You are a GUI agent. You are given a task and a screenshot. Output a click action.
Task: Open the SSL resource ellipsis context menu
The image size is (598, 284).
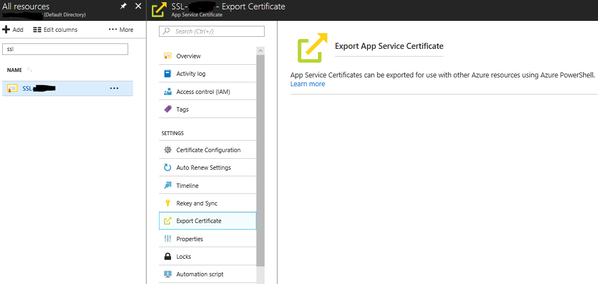(114, 88)
